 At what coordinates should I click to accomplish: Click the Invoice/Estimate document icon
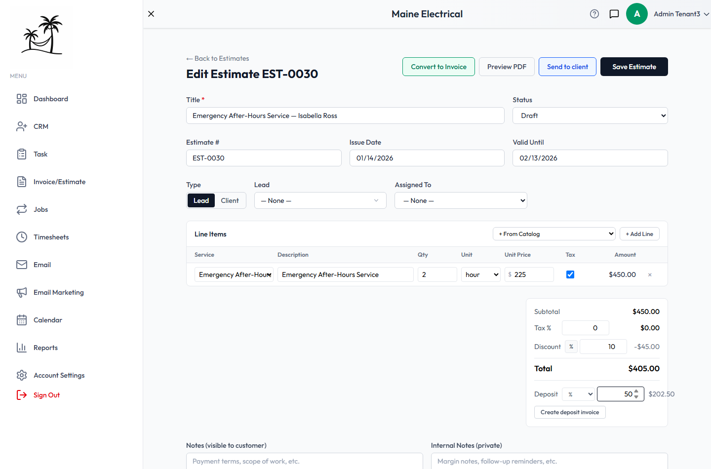coord(22,182)
